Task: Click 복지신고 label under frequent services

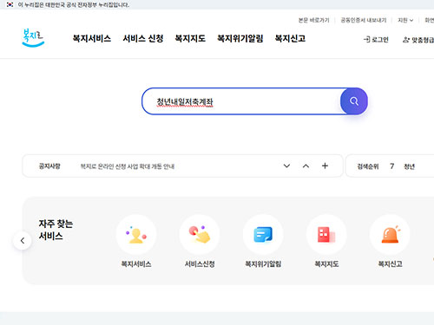Action: tap(390, 263)
